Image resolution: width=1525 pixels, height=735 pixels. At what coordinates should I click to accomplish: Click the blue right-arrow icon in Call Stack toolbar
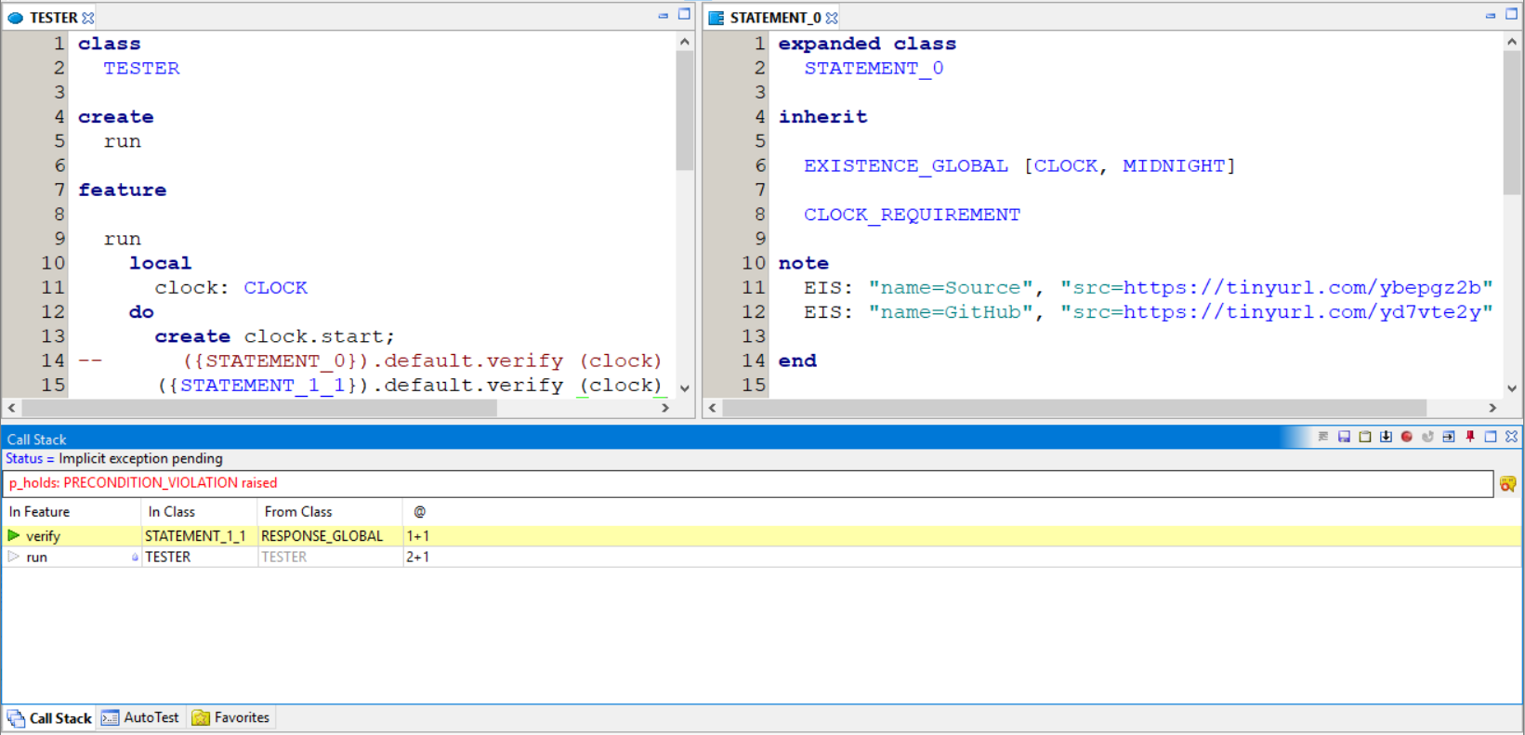pyautogui.click(x=1449, y=437)
